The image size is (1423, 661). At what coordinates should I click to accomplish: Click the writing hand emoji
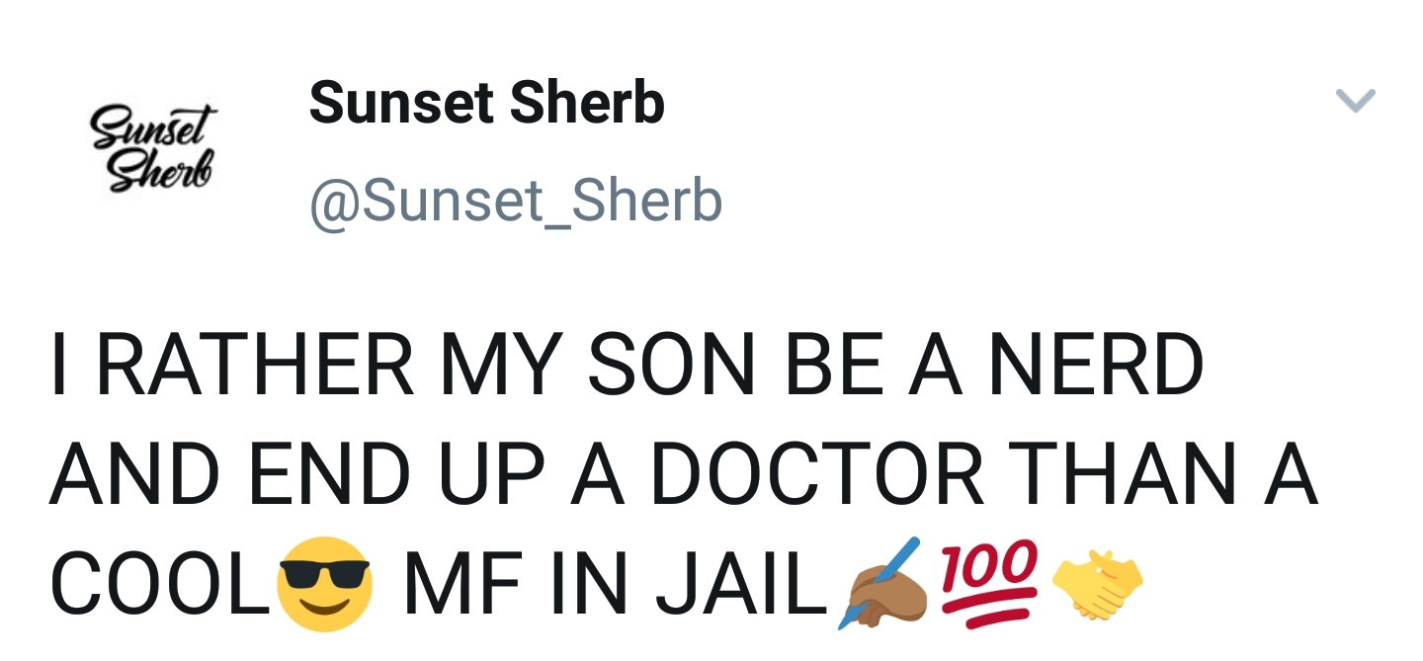880,584
